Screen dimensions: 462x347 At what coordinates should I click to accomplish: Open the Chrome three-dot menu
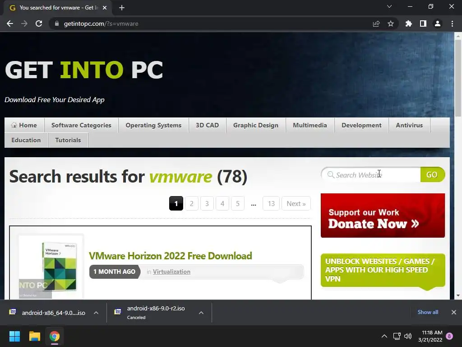[x=452, y=23]
